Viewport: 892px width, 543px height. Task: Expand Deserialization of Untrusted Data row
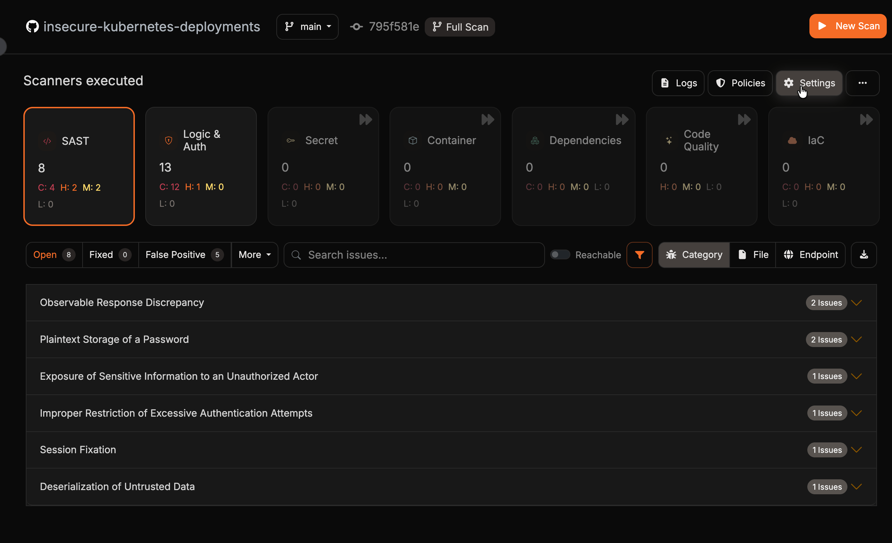pos(451,487)
